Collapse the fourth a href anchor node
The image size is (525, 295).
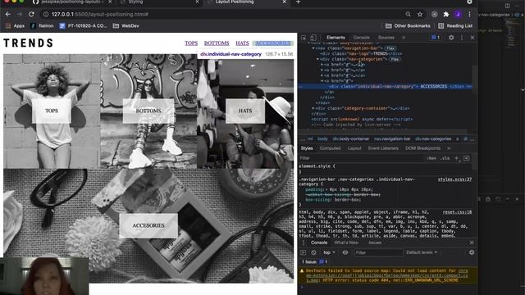tap(322, 81)
